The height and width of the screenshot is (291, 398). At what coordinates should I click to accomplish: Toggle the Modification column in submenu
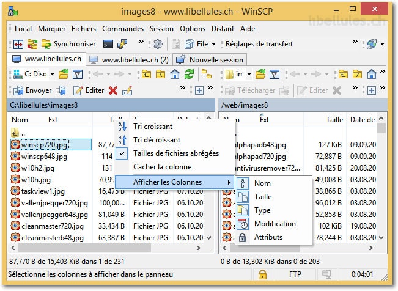pos(274,224)
